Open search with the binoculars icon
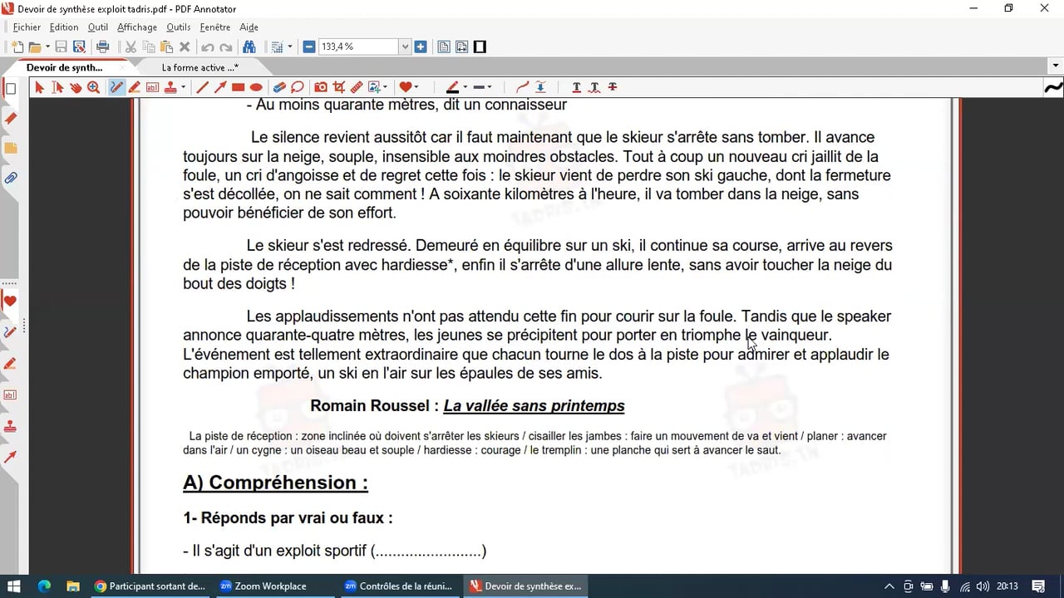This screenshot has width=1064, height=598. (249, 47)
